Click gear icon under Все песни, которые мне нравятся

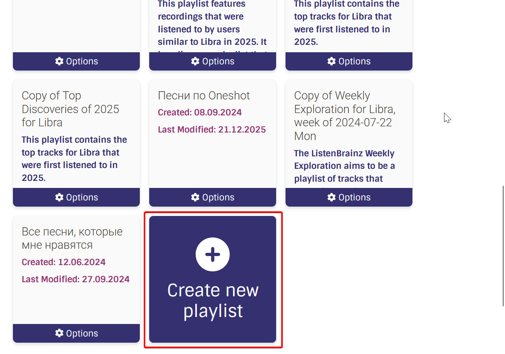click(59, 333)
